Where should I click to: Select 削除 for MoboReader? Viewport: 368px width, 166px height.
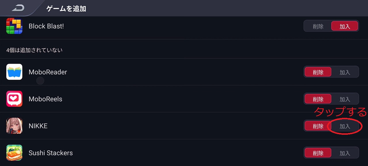pos(318,72)
